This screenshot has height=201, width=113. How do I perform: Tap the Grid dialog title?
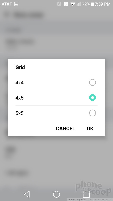coord(20,67)
